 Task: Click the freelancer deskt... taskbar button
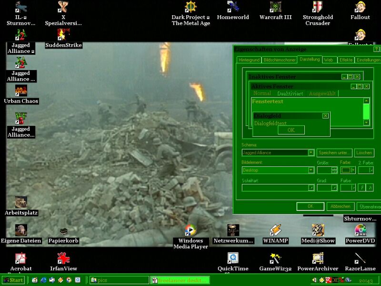pos(180,280)
